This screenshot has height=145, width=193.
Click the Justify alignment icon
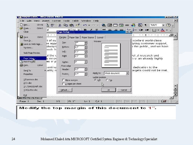tap(121, 30)
